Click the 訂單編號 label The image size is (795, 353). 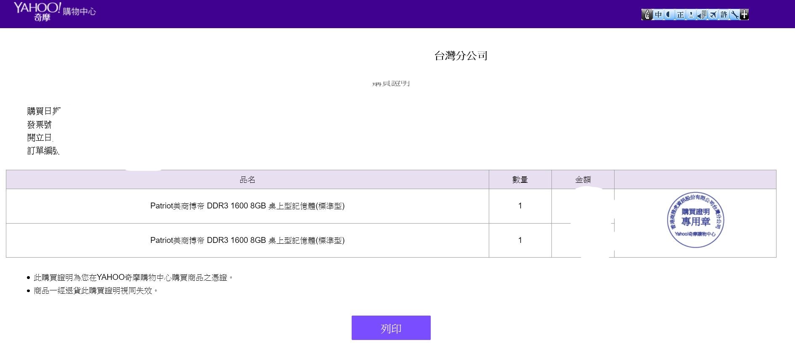pyautogui.click(x=43, y=150)
